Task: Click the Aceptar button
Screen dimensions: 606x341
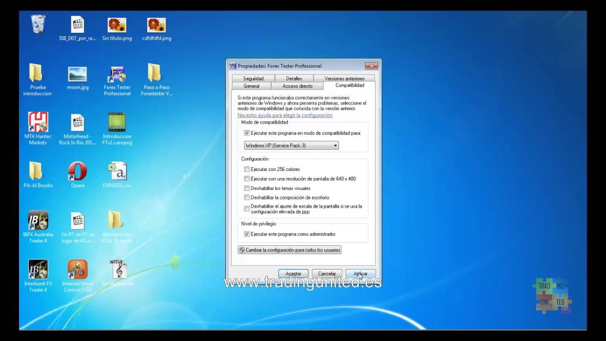Action: (294, 274)
